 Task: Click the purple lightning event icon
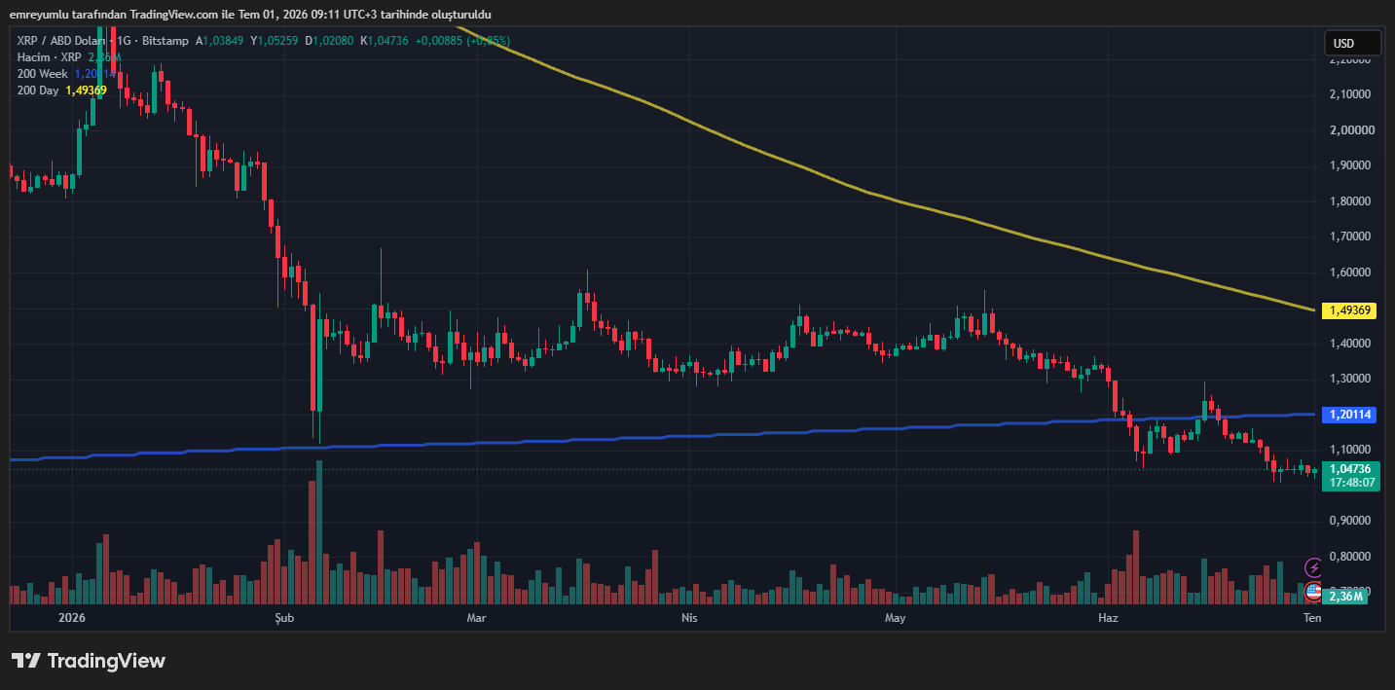pyautogui.click(x=1313, y=567)
